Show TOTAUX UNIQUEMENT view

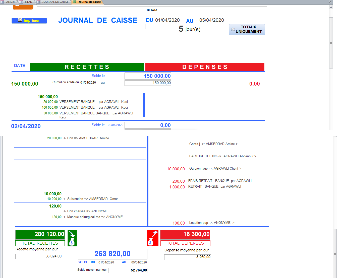[x=247, y=29]
